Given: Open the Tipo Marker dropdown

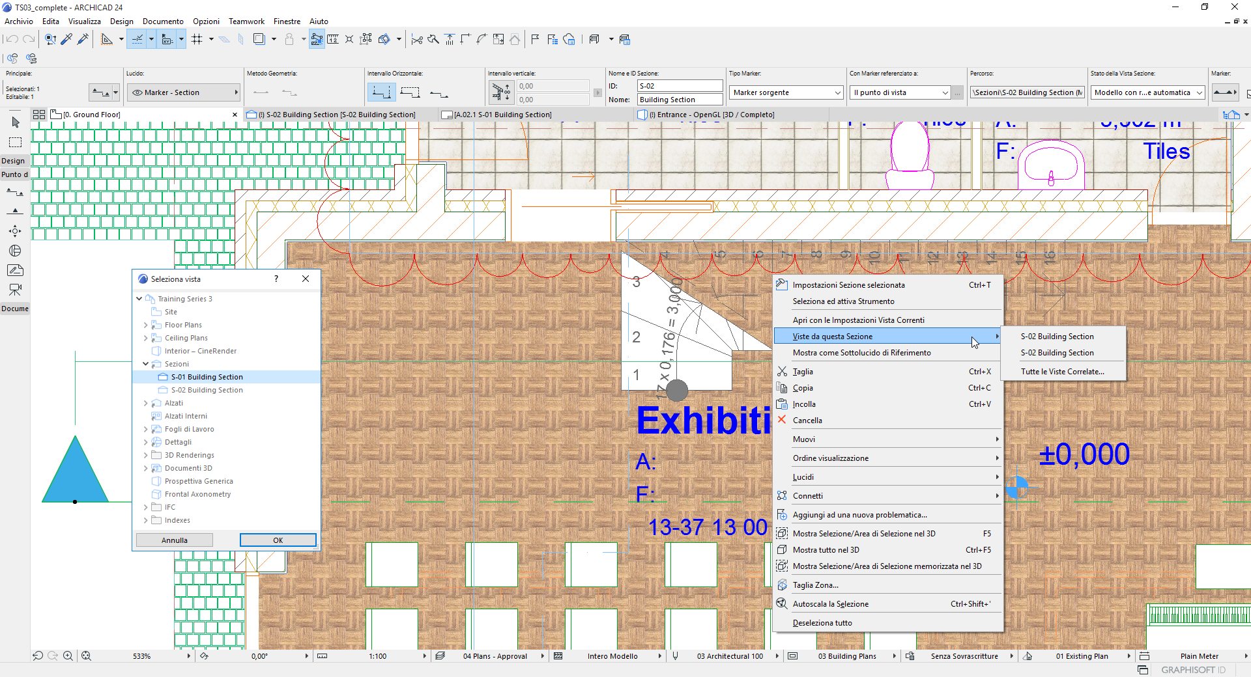Looking at the screenshot, I should (x=786, y=92).
